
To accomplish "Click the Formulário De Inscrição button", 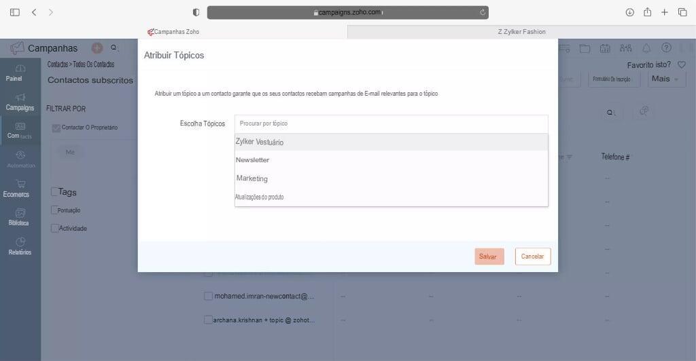I will pos(614,79).
